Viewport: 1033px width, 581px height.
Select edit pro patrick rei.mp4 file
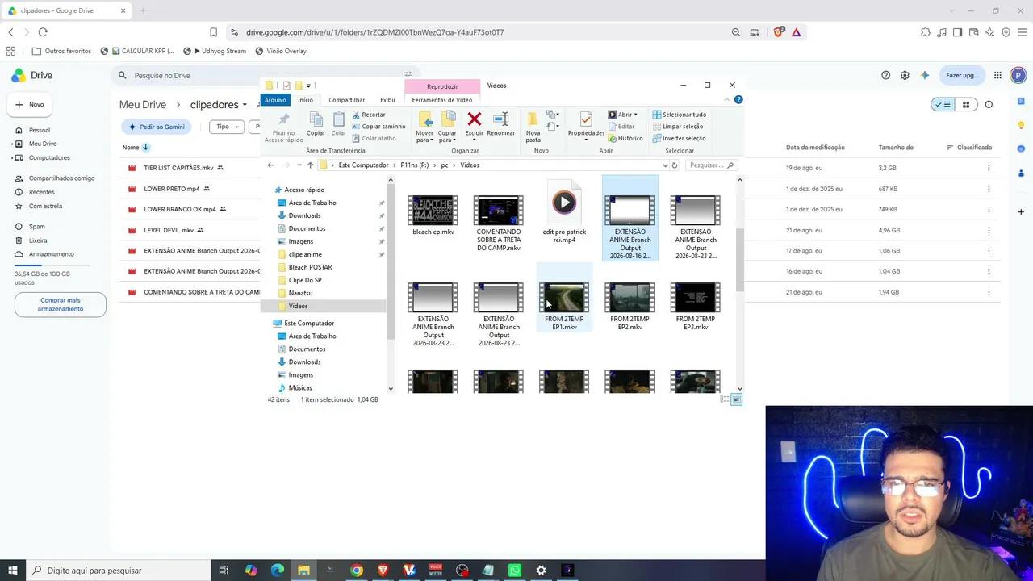tap(564, 213)
